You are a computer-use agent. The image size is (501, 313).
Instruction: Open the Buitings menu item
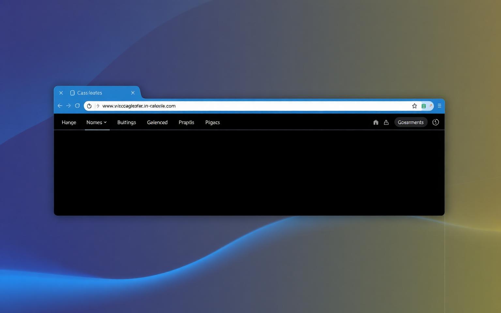[x=127, y=122]
